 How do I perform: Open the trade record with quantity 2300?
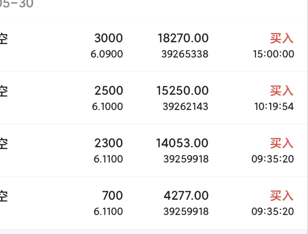[x=154, y=150]
